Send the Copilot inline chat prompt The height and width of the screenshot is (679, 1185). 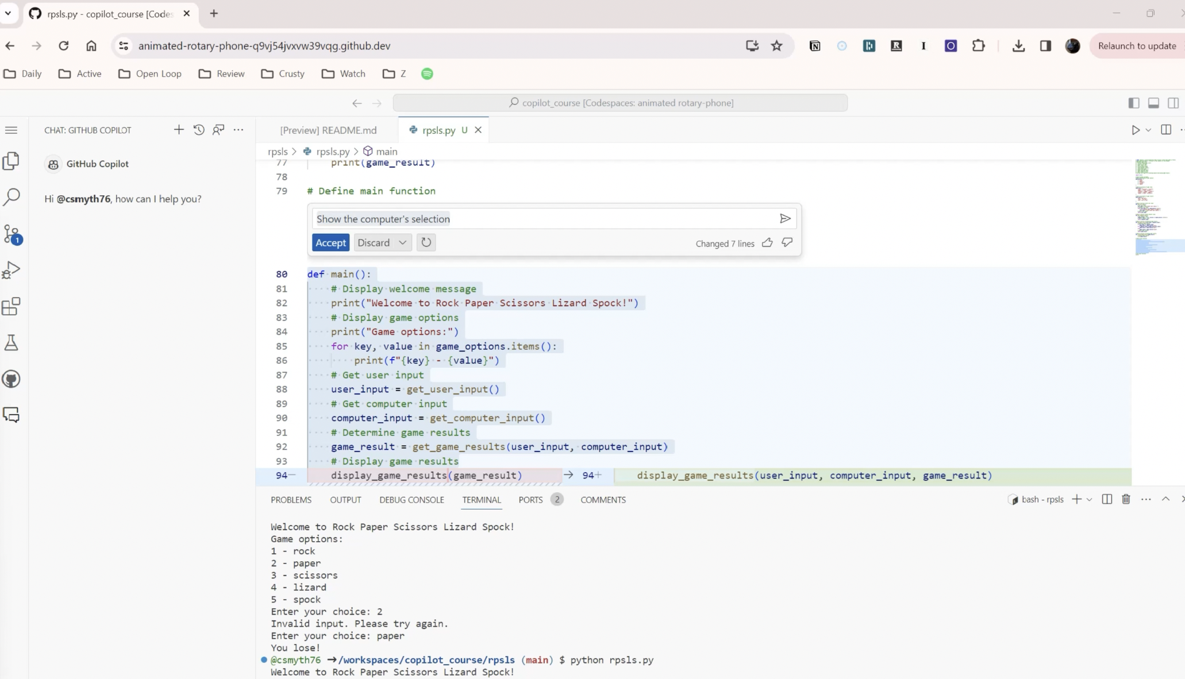click(785, 218)
